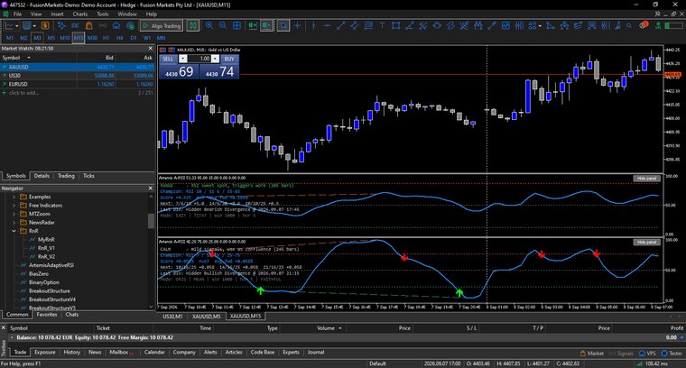686x368 pixels.
Task: Click the VPS icon in Toolbox bar
Action: 647,354
